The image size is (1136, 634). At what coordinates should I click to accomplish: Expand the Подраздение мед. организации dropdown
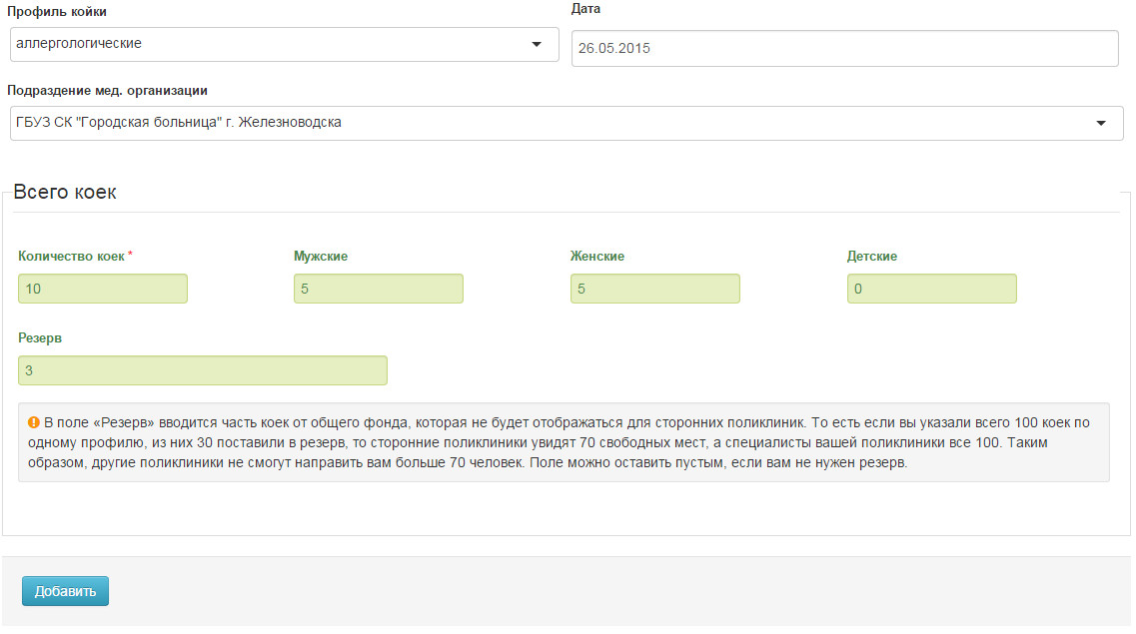click(567, 123)
